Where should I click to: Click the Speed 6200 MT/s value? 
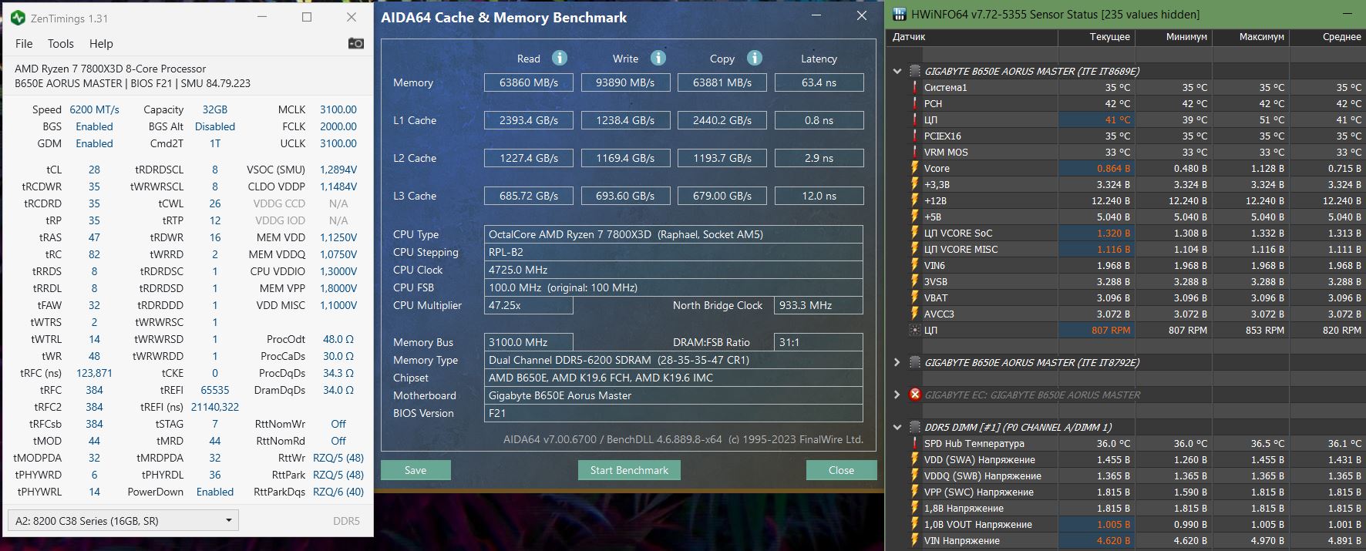[x=94, y=109]
